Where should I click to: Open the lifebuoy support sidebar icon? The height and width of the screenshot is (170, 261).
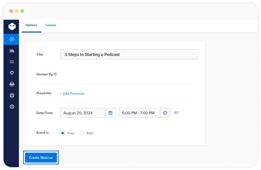[12, 95]
